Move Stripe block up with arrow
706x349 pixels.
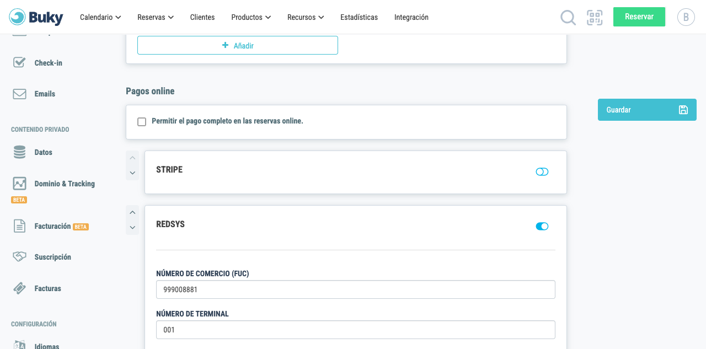pyautogui.click(x=132, y=158)
